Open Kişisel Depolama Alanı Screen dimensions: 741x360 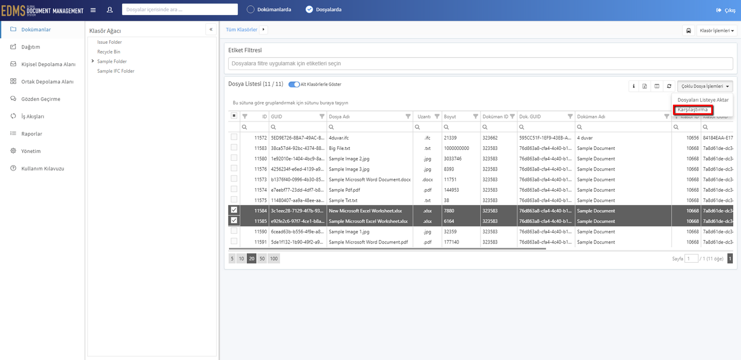tap(48, 64)
